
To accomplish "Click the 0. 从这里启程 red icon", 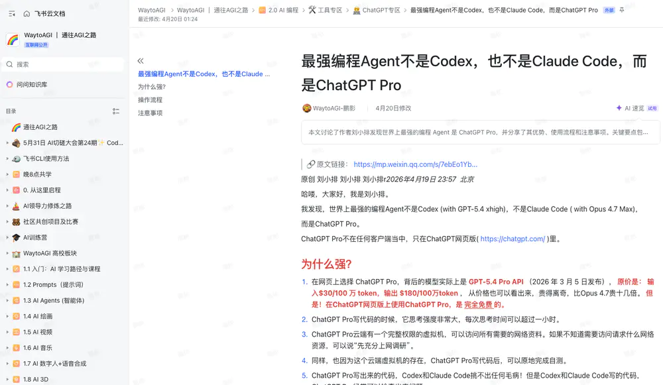I will coord(16,190).
